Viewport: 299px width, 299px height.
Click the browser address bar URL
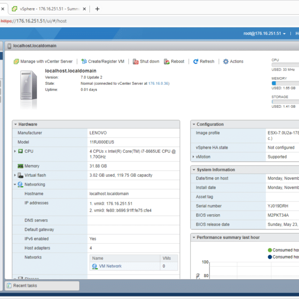click(34, 21)
